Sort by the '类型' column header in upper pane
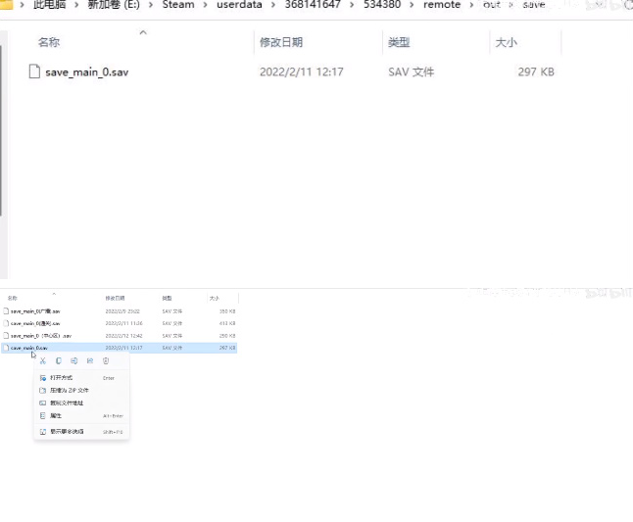 [x=398, y=43]
